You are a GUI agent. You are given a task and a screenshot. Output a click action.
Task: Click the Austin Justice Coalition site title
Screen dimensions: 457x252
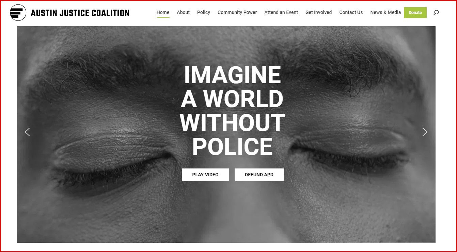[x=80, y=13]
